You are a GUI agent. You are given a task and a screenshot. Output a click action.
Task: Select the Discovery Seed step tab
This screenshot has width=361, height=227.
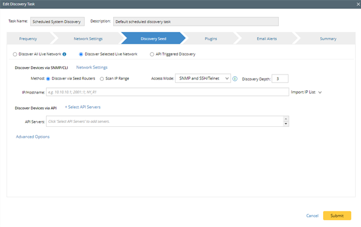pos(153,38)
